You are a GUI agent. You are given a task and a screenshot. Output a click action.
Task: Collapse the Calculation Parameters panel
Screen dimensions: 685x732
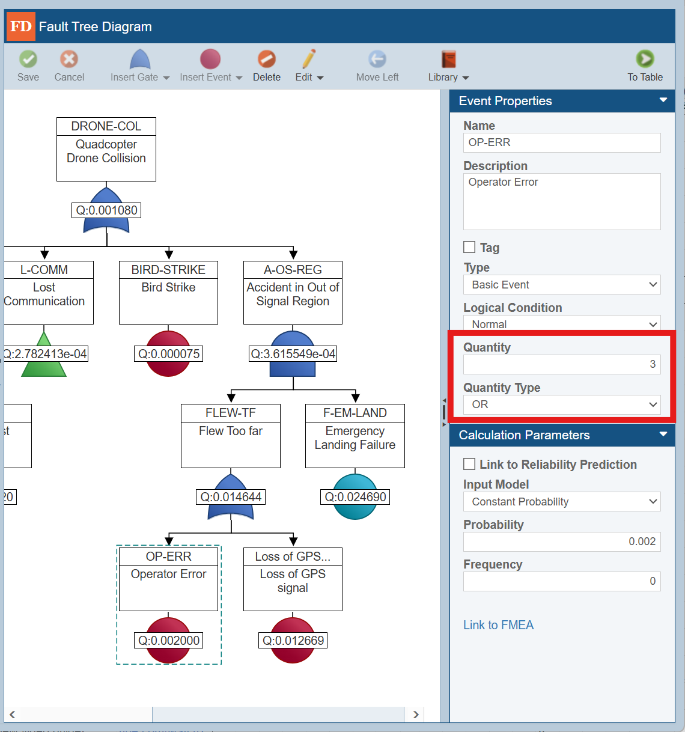(x=663, y=435)
